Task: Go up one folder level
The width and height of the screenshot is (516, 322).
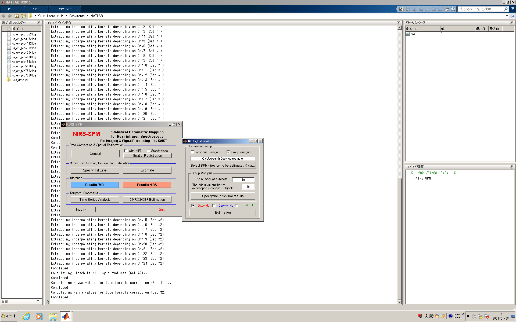Action: (x=17, y=16)
